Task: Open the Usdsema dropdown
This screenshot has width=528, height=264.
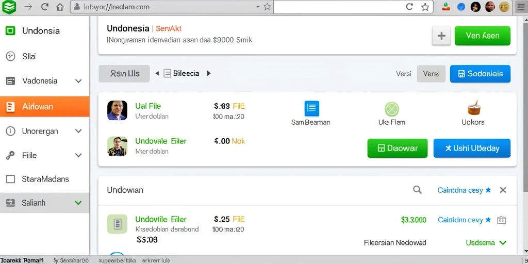Action: click(503, 242)
